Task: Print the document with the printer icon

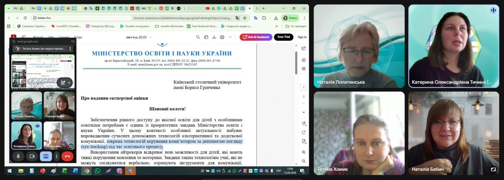Action: click(222, 37)
